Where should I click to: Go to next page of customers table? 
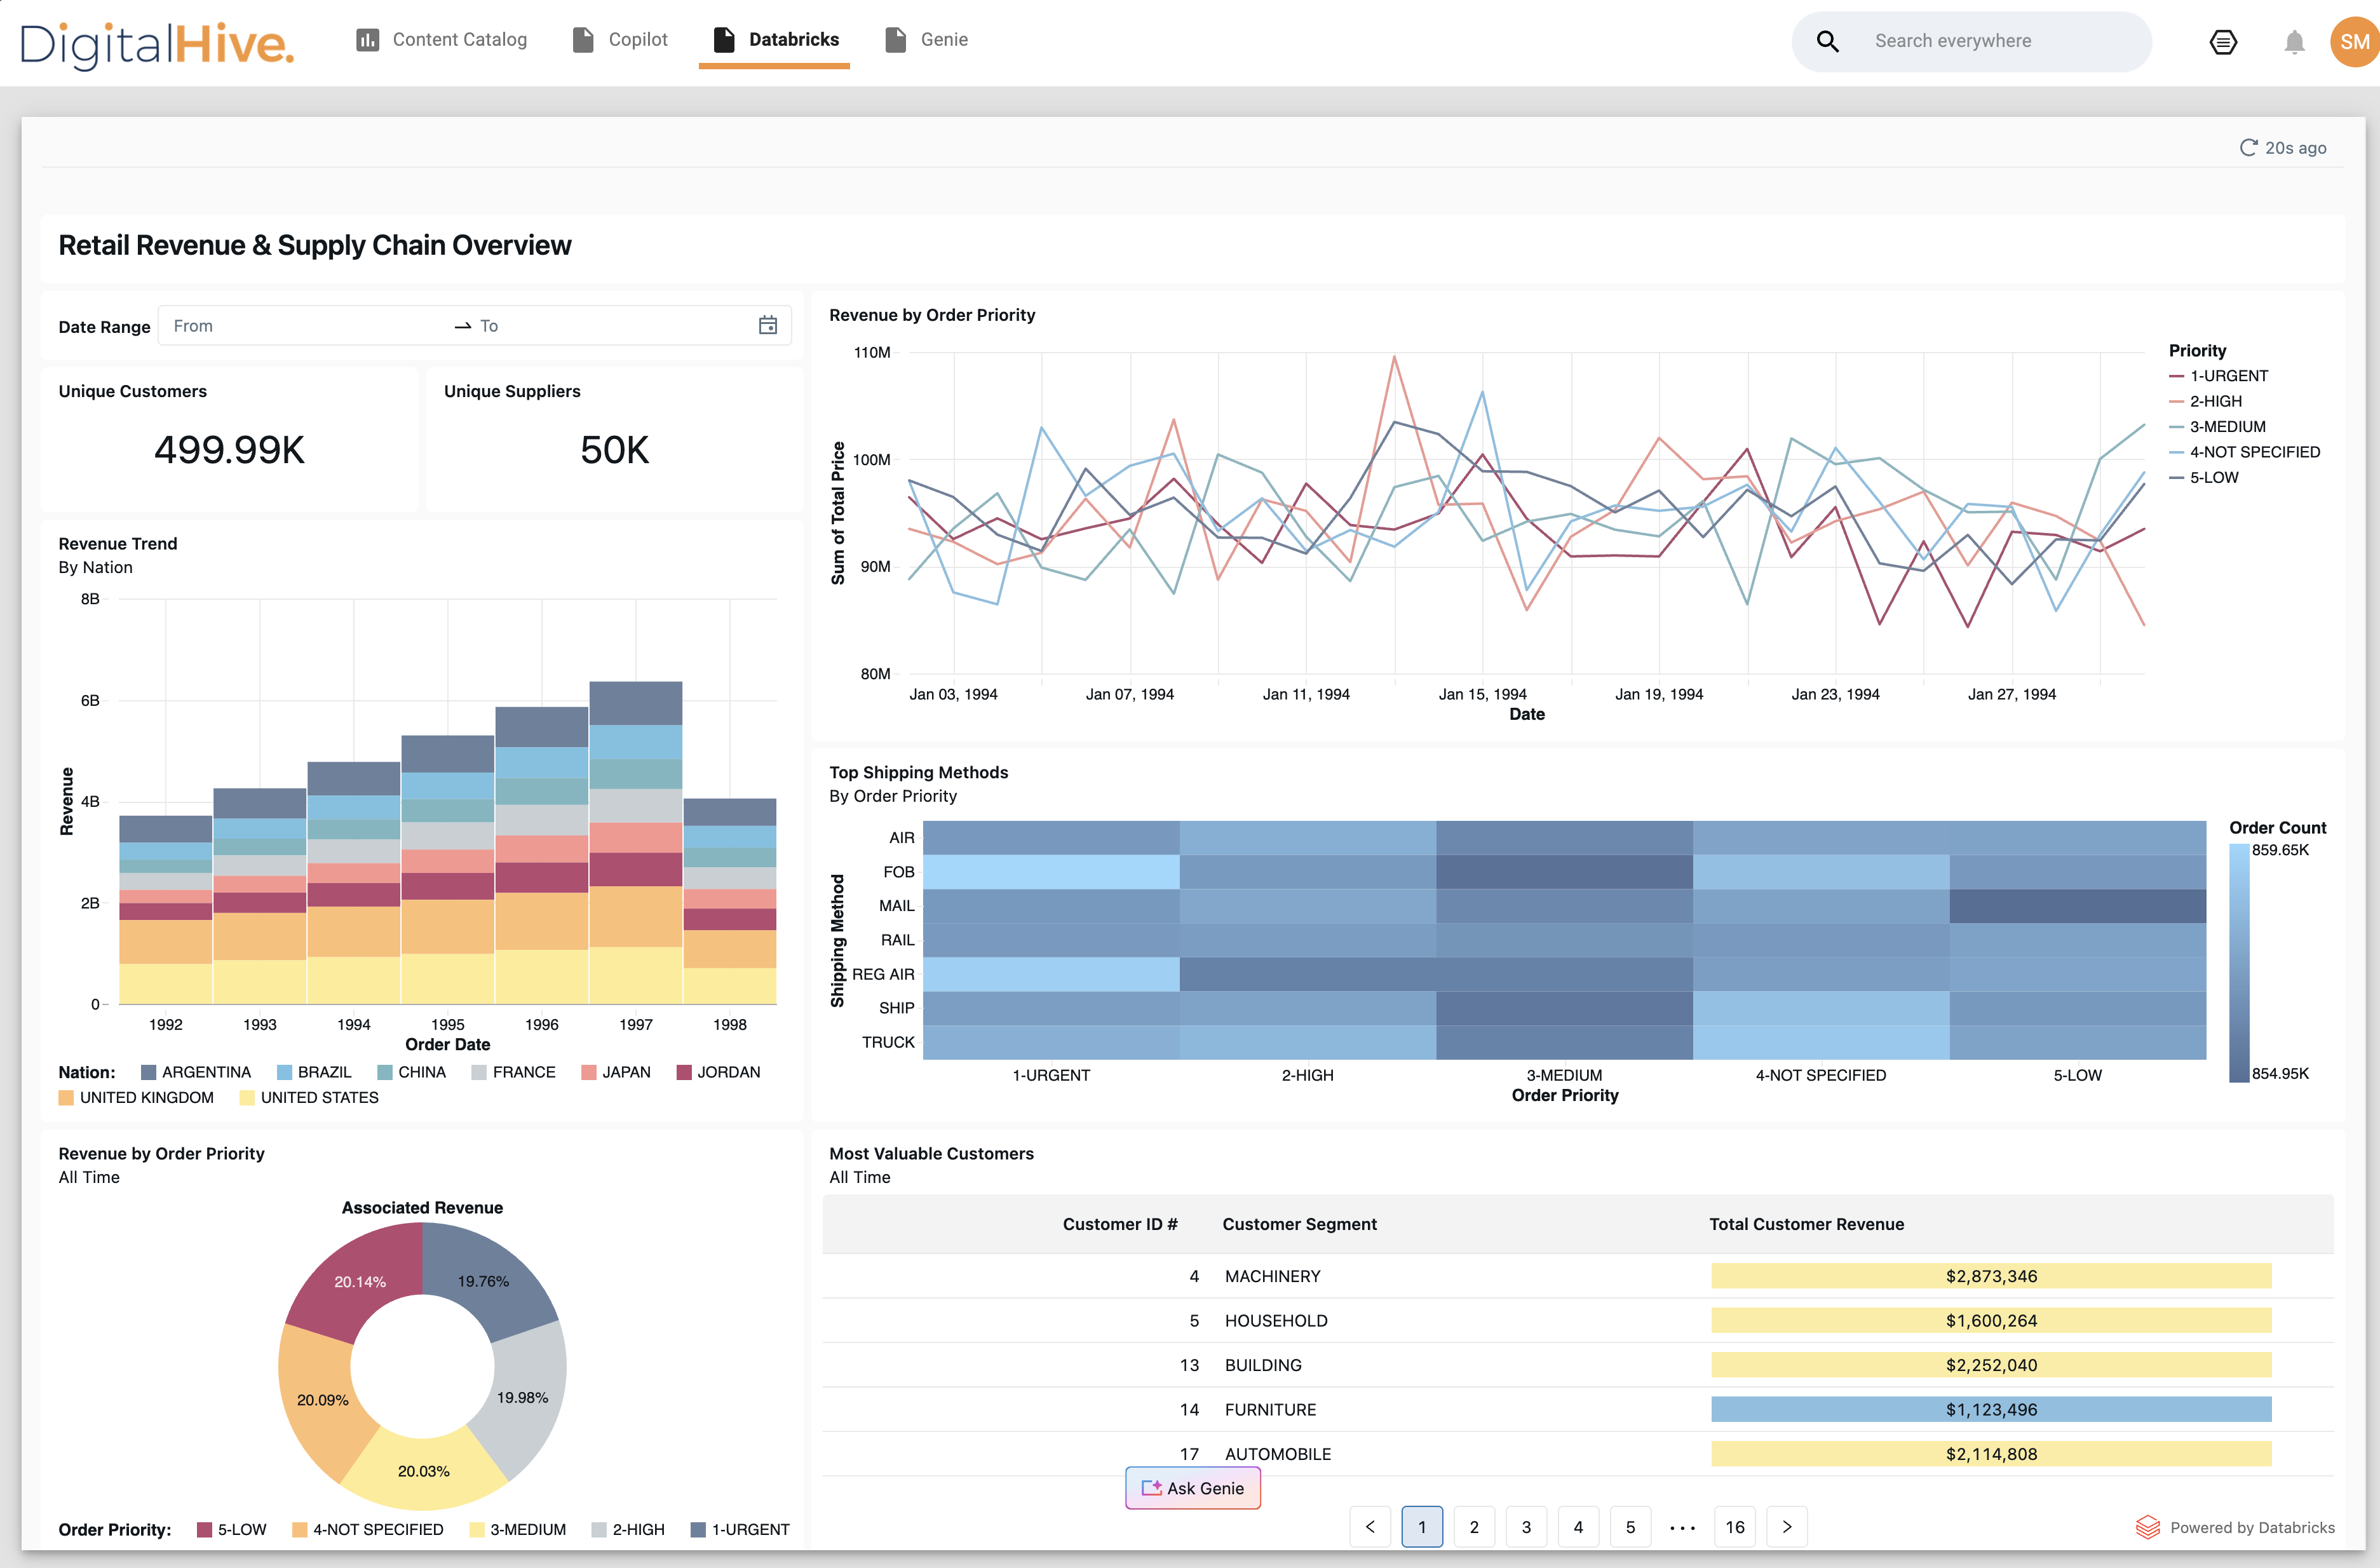pyautogui.click(x=1787, y=1527)
